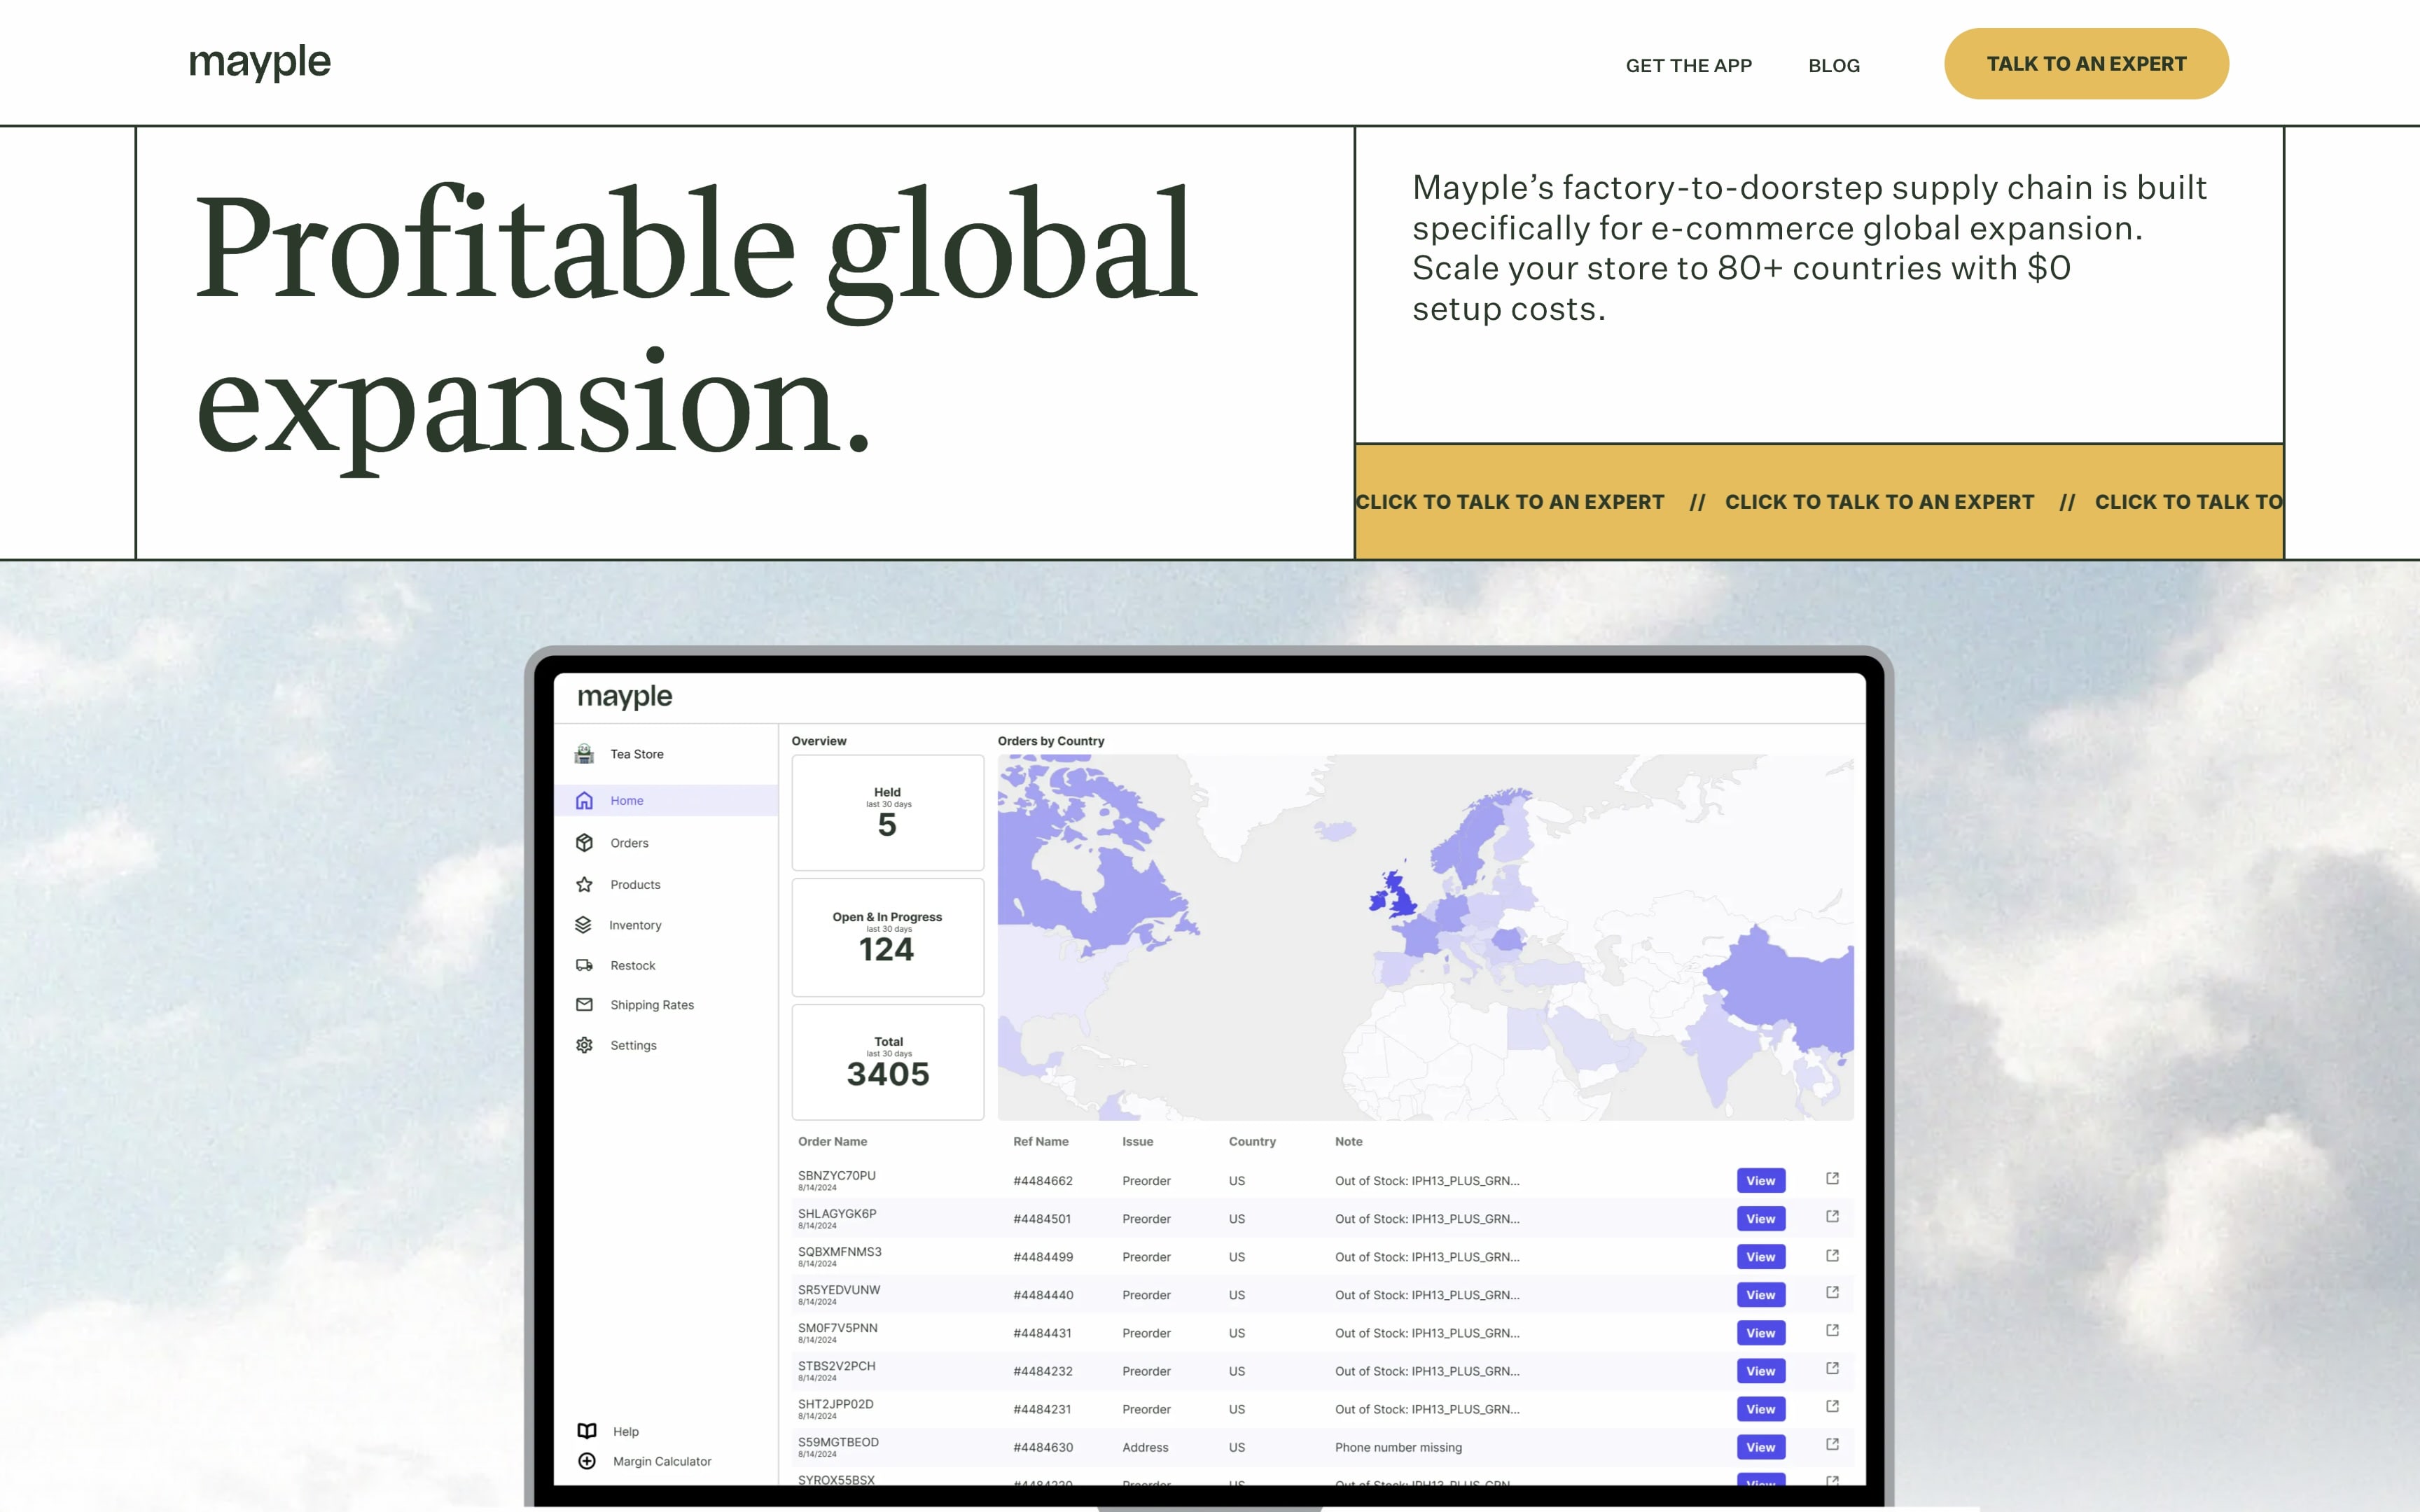Open Help label in dashboard sidebar
The height and width of the screenshot is (1512, 2420).
(x=626, y=1432)
